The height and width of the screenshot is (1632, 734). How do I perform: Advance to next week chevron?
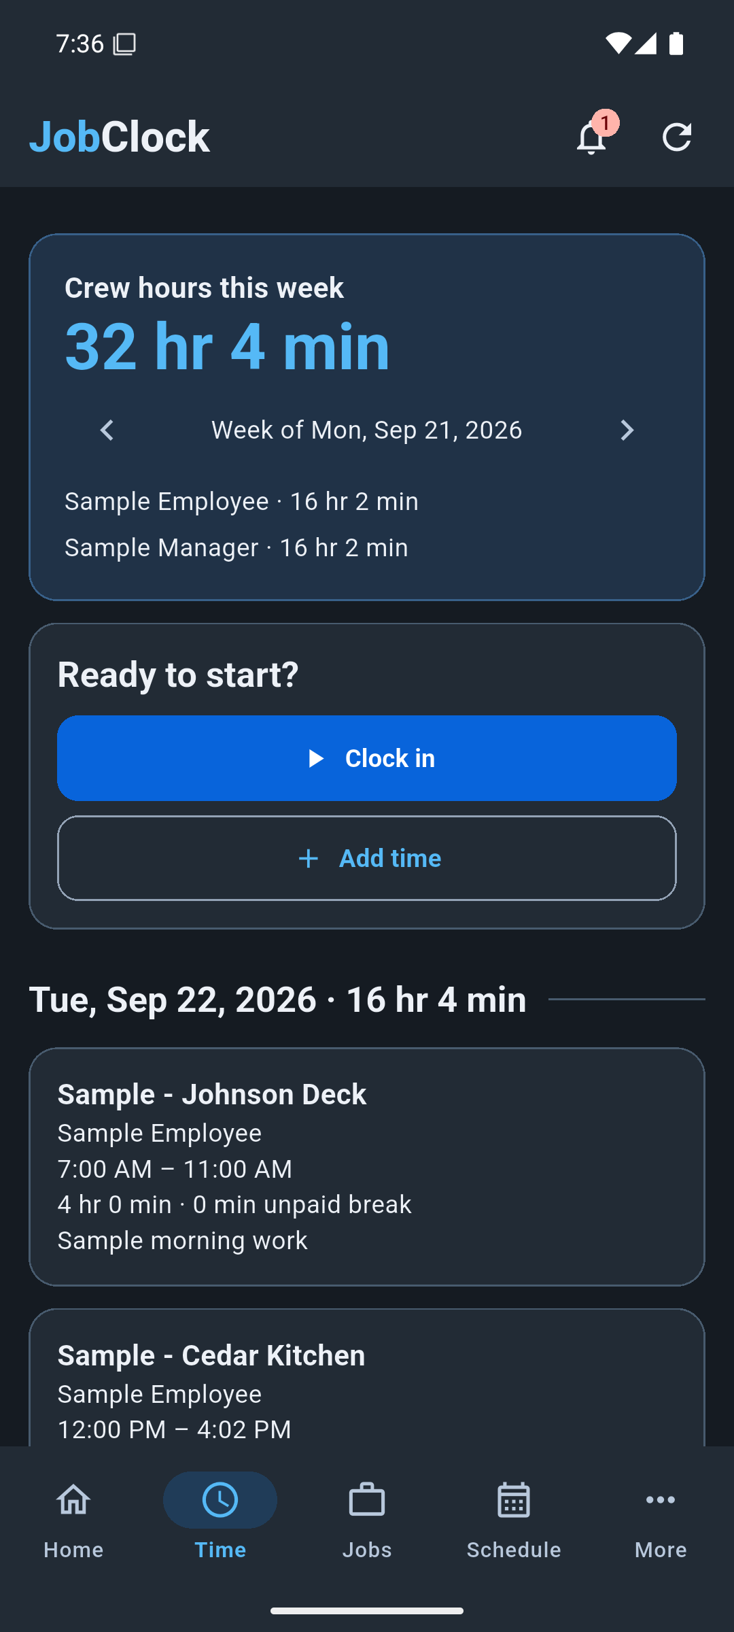[627, 430]
